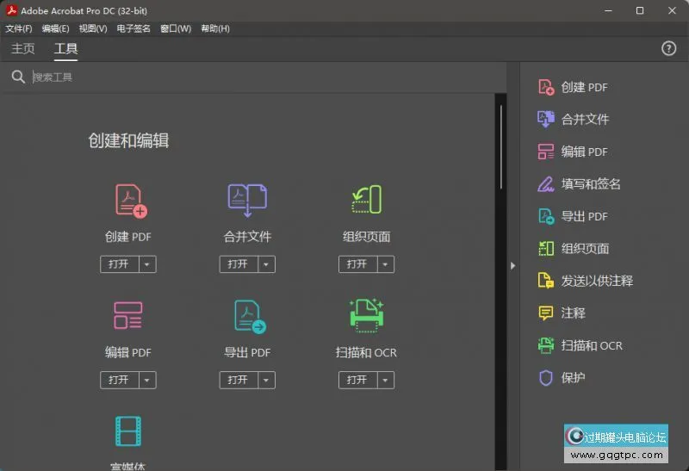Select the 导出 PDF icon in grid
This screenshot has height=471, width=689.
[x=249, y=316]
